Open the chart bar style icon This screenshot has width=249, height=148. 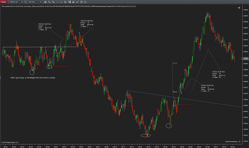[x=45, y=2]
